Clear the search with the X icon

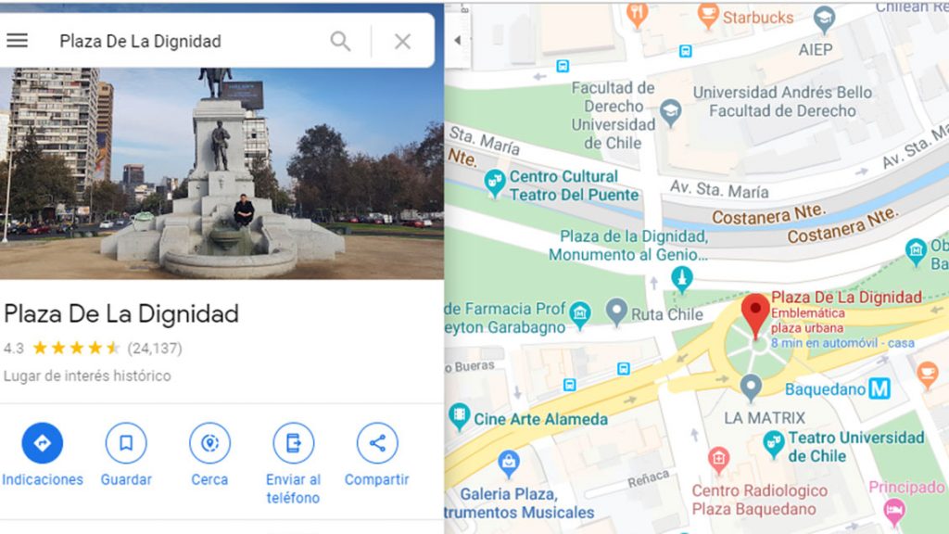[x=402, y=41]
